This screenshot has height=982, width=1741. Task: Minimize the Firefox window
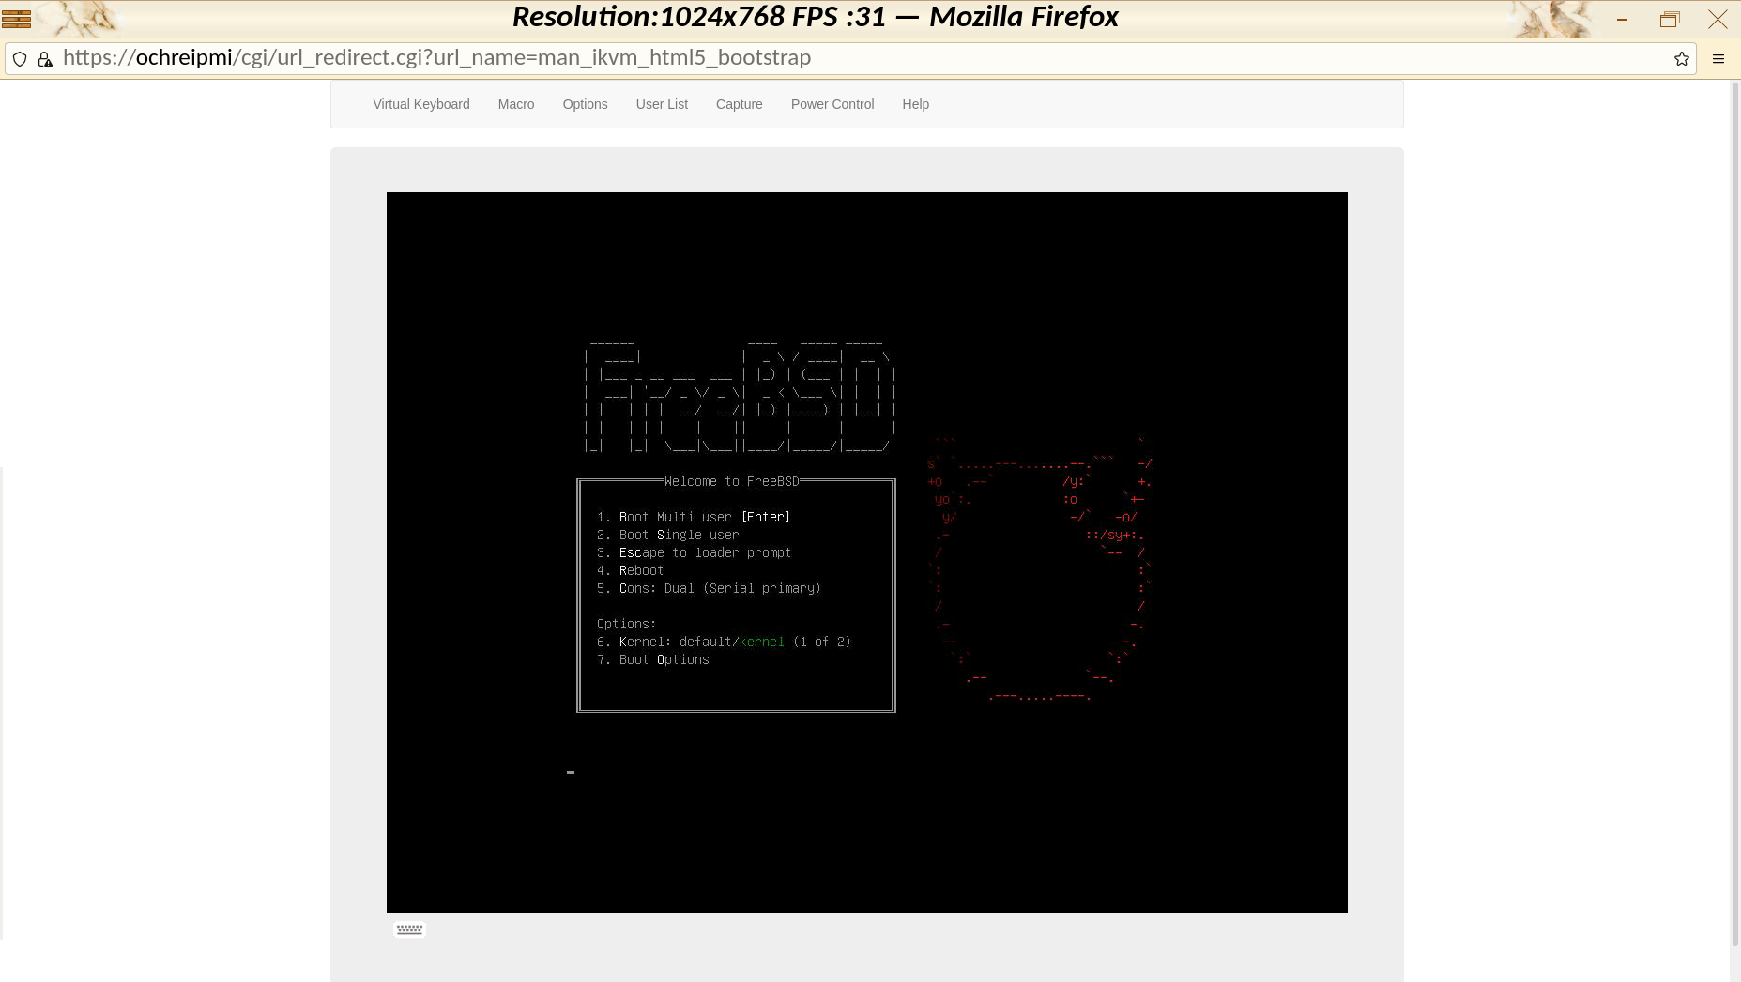pos(1622,19)
